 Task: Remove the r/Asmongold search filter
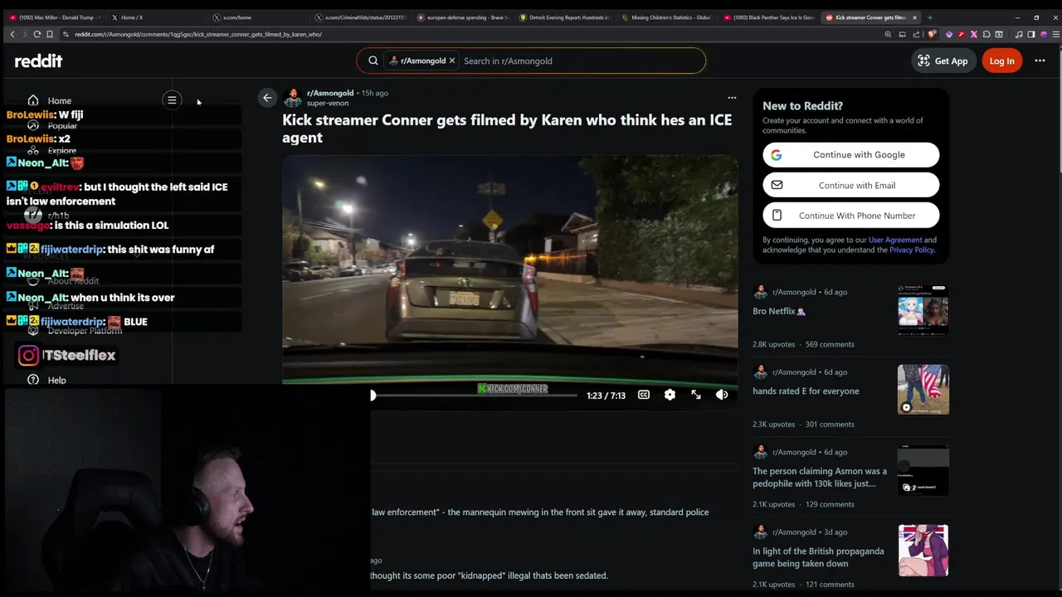pos(452,61)
